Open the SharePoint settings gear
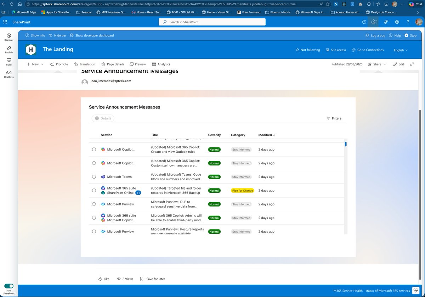Viewport: 425px width, 297px height. point(397,22)
